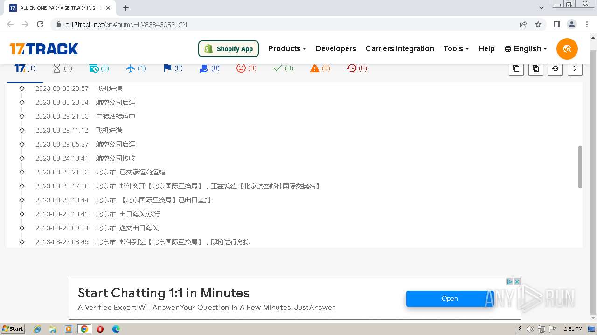The height and width of the screenshot is (335, 597).
Task: Launch Internet Explorer from taskbar
Action: (x=37, y=329)
